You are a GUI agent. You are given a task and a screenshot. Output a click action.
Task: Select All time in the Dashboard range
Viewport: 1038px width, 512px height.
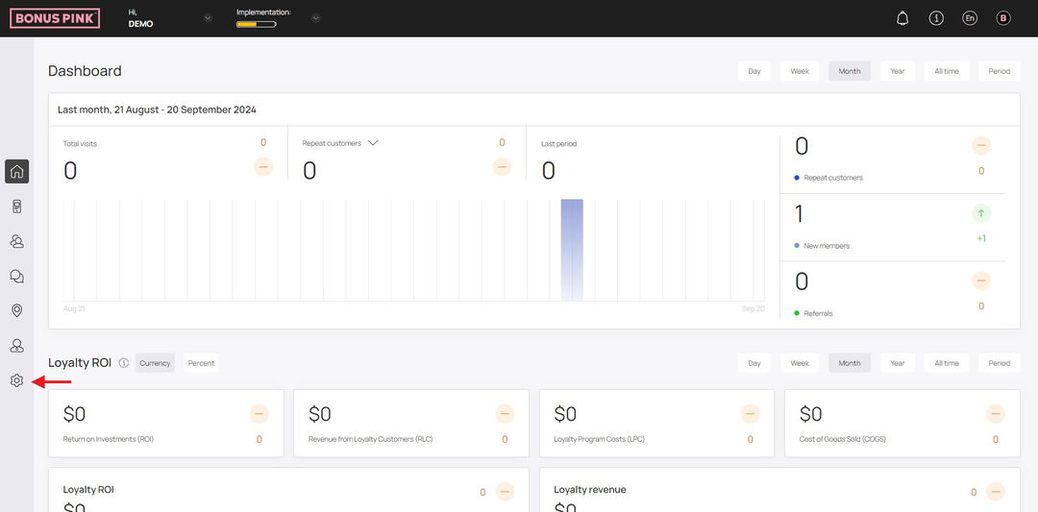946,71
